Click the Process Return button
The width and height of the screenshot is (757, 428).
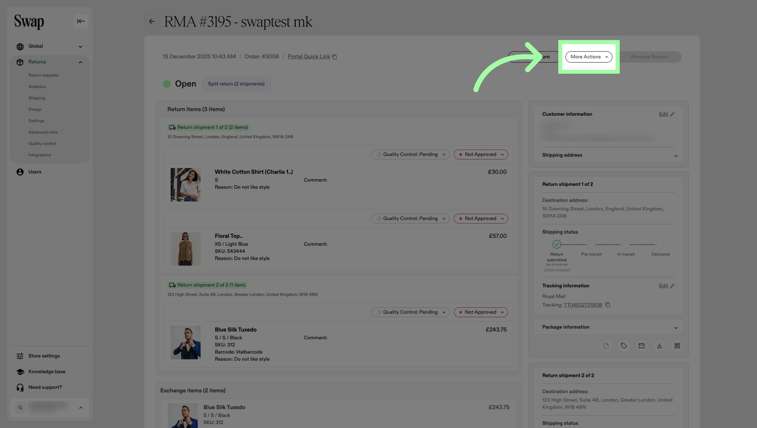pos(649,57)
